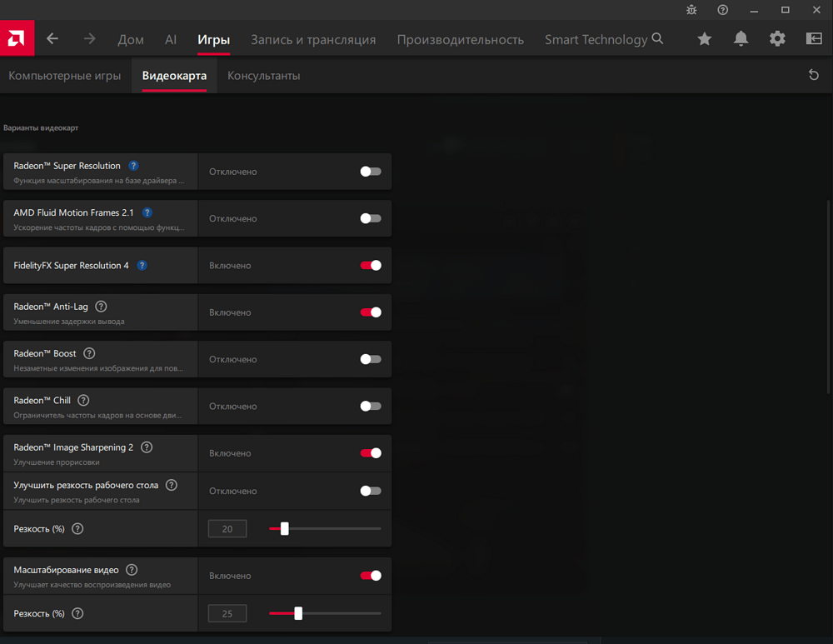Toggle the sidebar panel icon
The height and width of the screenshot is (644, 833).
tap(814, 38)
